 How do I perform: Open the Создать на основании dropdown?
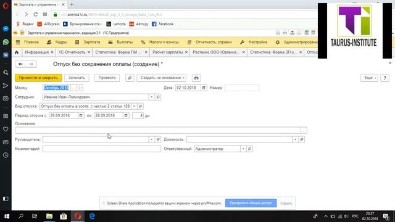162,78
